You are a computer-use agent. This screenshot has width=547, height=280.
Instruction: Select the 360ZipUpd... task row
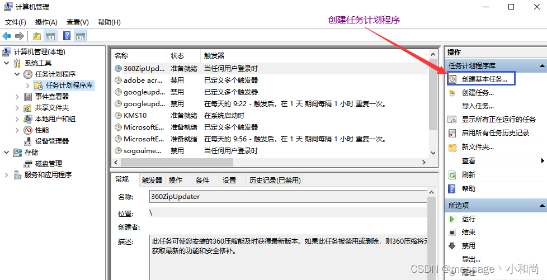(270, 69)
